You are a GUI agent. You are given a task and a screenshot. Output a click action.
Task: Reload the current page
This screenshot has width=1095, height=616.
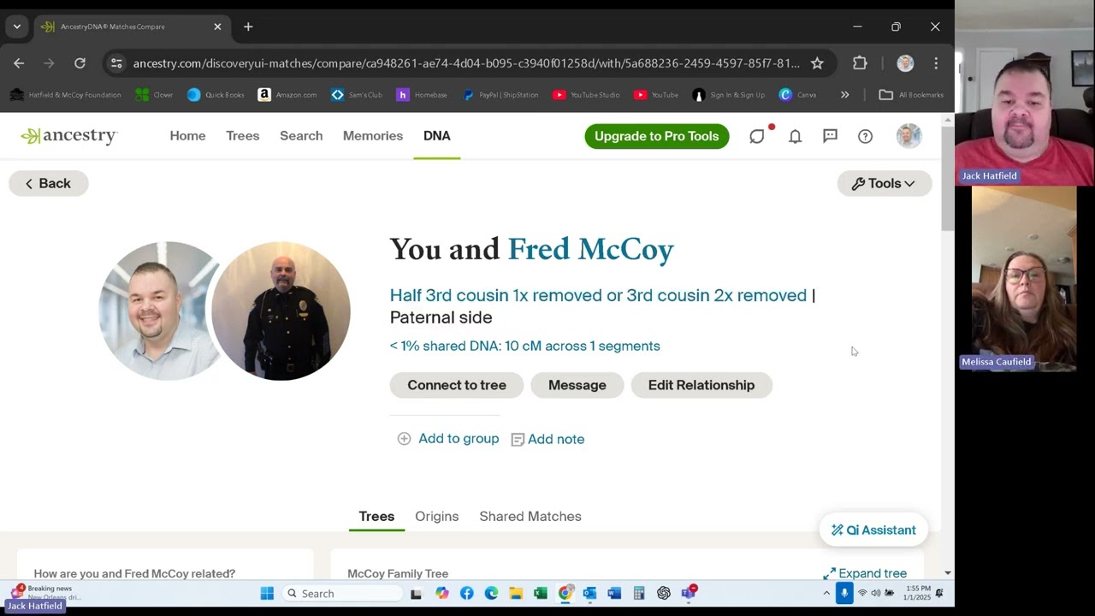(80, 63)
